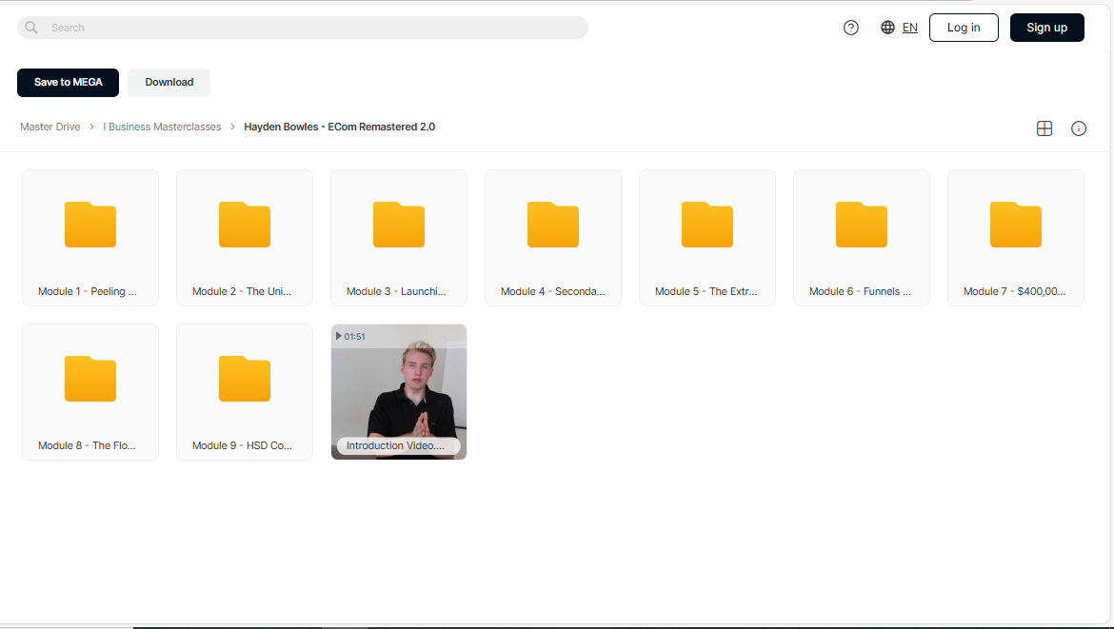Open Module 8 - The Flo folder icon

click(90, 379)
